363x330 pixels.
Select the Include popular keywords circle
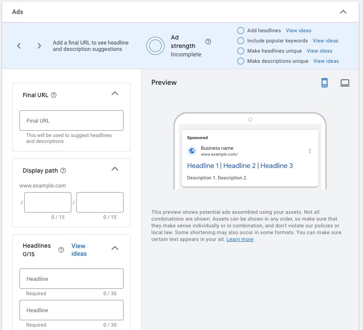(x=241, y=41)
